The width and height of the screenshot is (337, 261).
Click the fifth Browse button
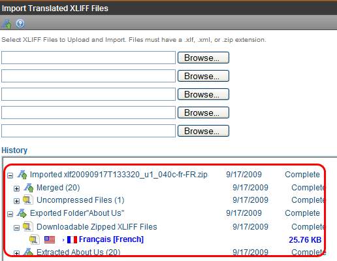(203, 131)
